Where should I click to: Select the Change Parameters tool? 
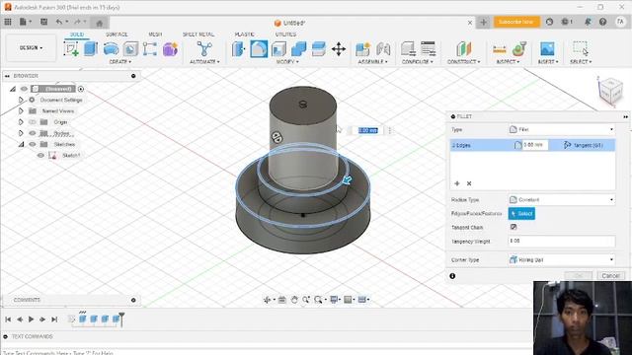coord(428,49)
